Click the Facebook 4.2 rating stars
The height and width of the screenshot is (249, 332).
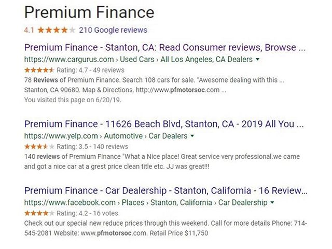[x=39, y=213]
